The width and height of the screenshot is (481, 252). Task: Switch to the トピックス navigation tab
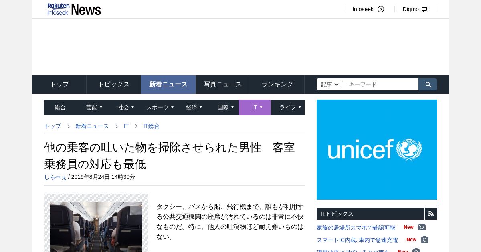point(114,84)
